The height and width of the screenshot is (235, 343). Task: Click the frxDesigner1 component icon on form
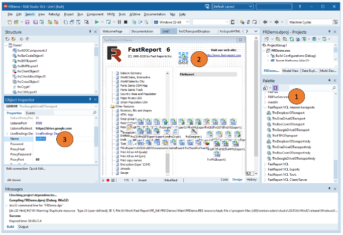pos(193,132)
